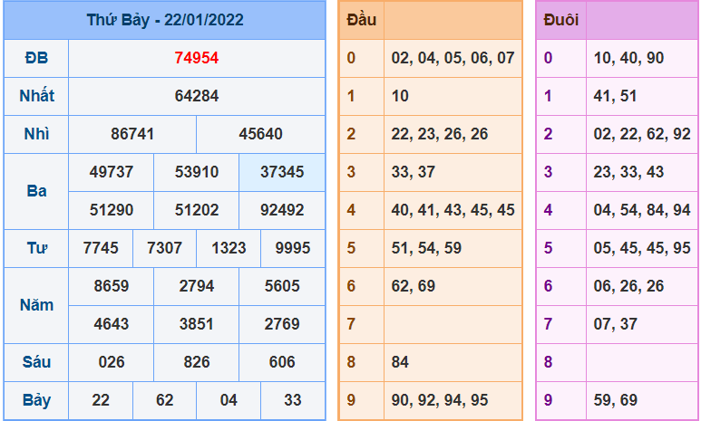Select second prize number 45640
The height and width of the screenshot is (421, 701).
click(261, 134)
